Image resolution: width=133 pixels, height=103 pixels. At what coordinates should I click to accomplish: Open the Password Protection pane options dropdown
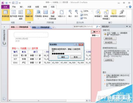pos(127,26)
